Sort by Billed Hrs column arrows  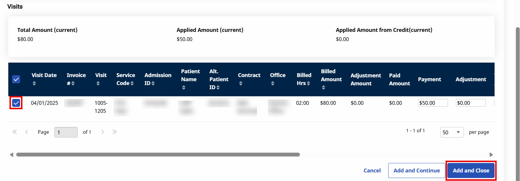click(x=308, y=84)
